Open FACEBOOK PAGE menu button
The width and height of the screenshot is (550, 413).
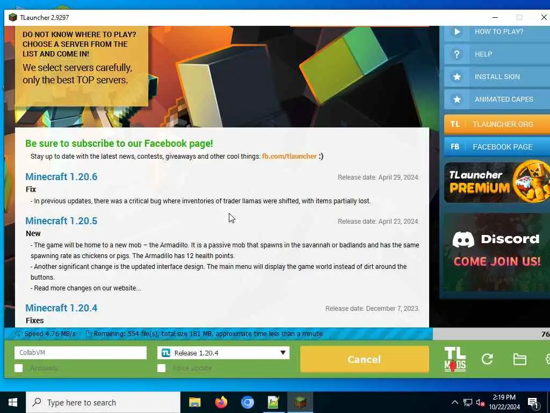pos(497,147)
